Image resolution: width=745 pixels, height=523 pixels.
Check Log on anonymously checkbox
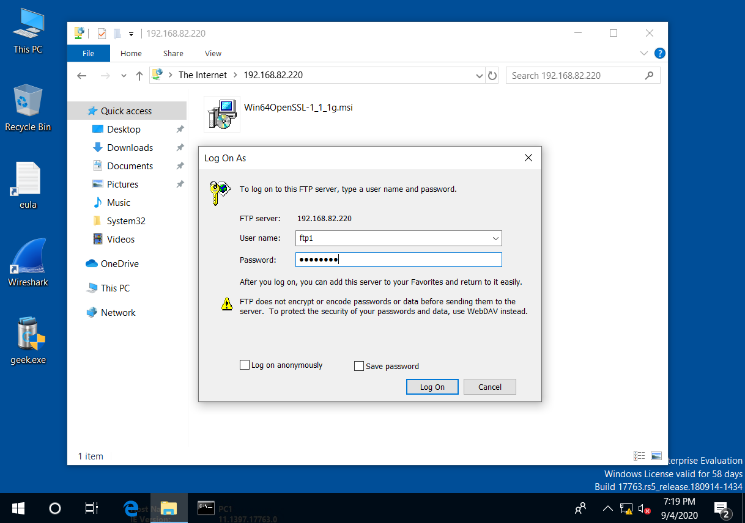(x=245, y=365)
